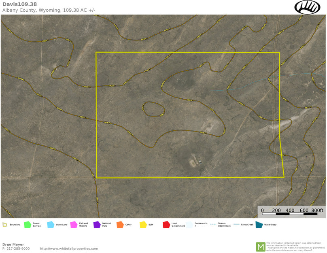
Task: Open the whitetailproperties.com website link
Action: (69, 249)
